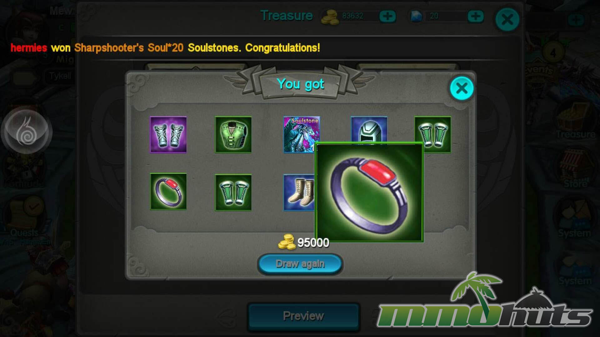Select the tan leather boots reward
This screenshot has width=600, height=337.
point(299,193)
